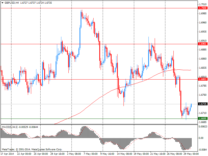This screenshot has height=156, width=208.
Task: Click the 1.7010 price scale value
Action: 203,4
